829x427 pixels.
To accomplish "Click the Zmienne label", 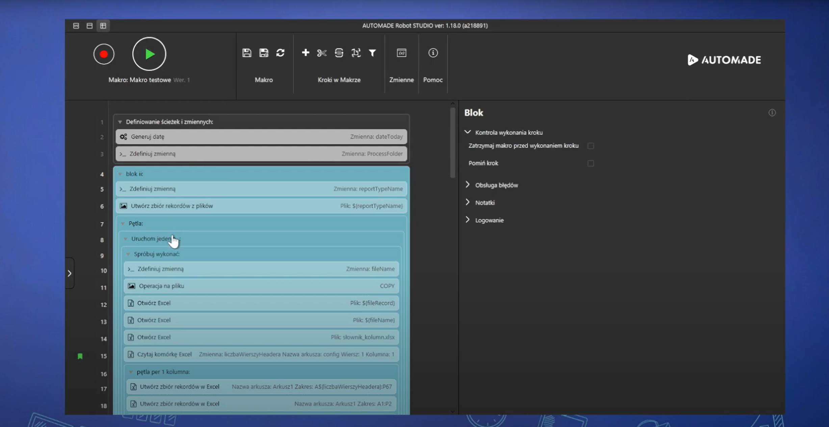I will 401,80.
